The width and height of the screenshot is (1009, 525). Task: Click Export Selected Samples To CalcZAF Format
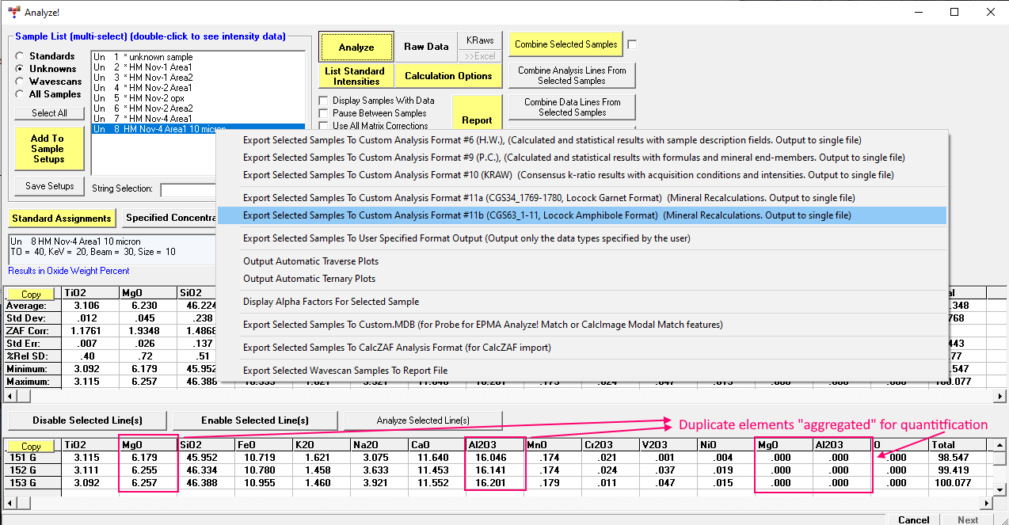click(x=397, y=348)
